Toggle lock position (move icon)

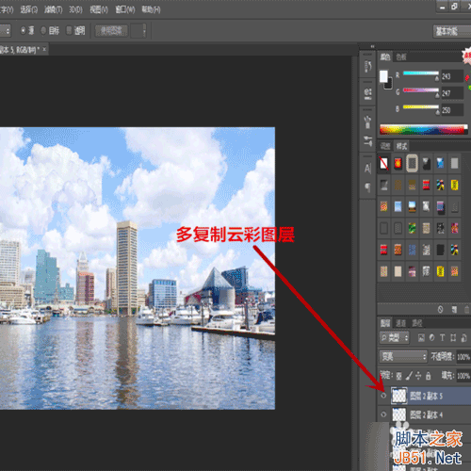coord(418,376)
